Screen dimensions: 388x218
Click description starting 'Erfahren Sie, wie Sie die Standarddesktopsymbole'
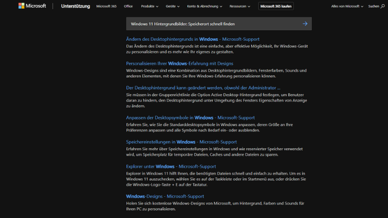pyautogui.click(x=210, y=127)
